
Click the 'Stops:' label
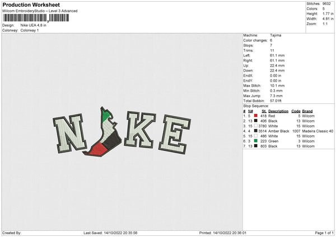click(x=248, y=45)
